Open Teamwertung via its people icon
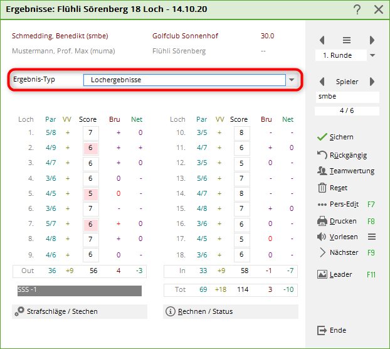390x349 pixels. pyautogui.click(x=322, y=171)
